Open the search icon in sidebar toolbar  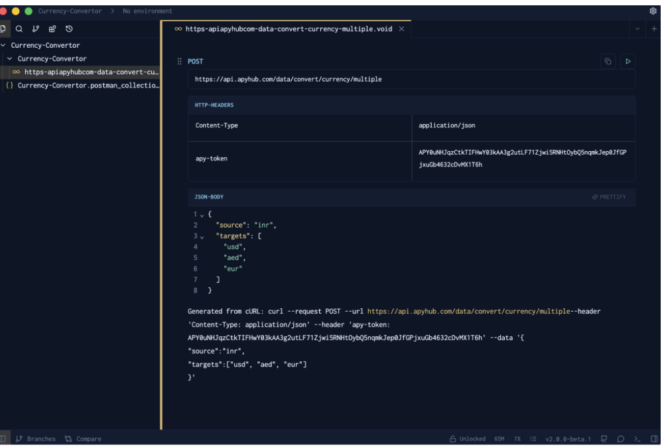[19, 29]
